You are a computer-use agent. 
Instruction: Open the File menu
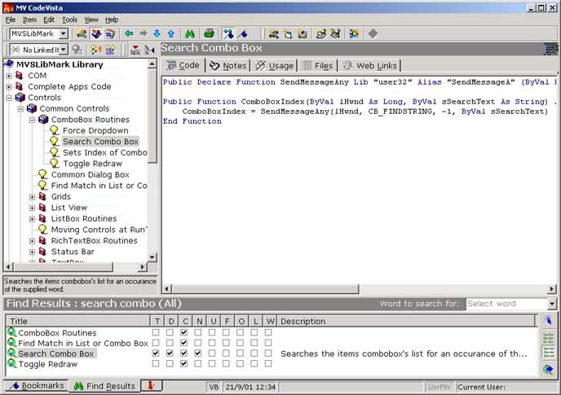point(11,20)
